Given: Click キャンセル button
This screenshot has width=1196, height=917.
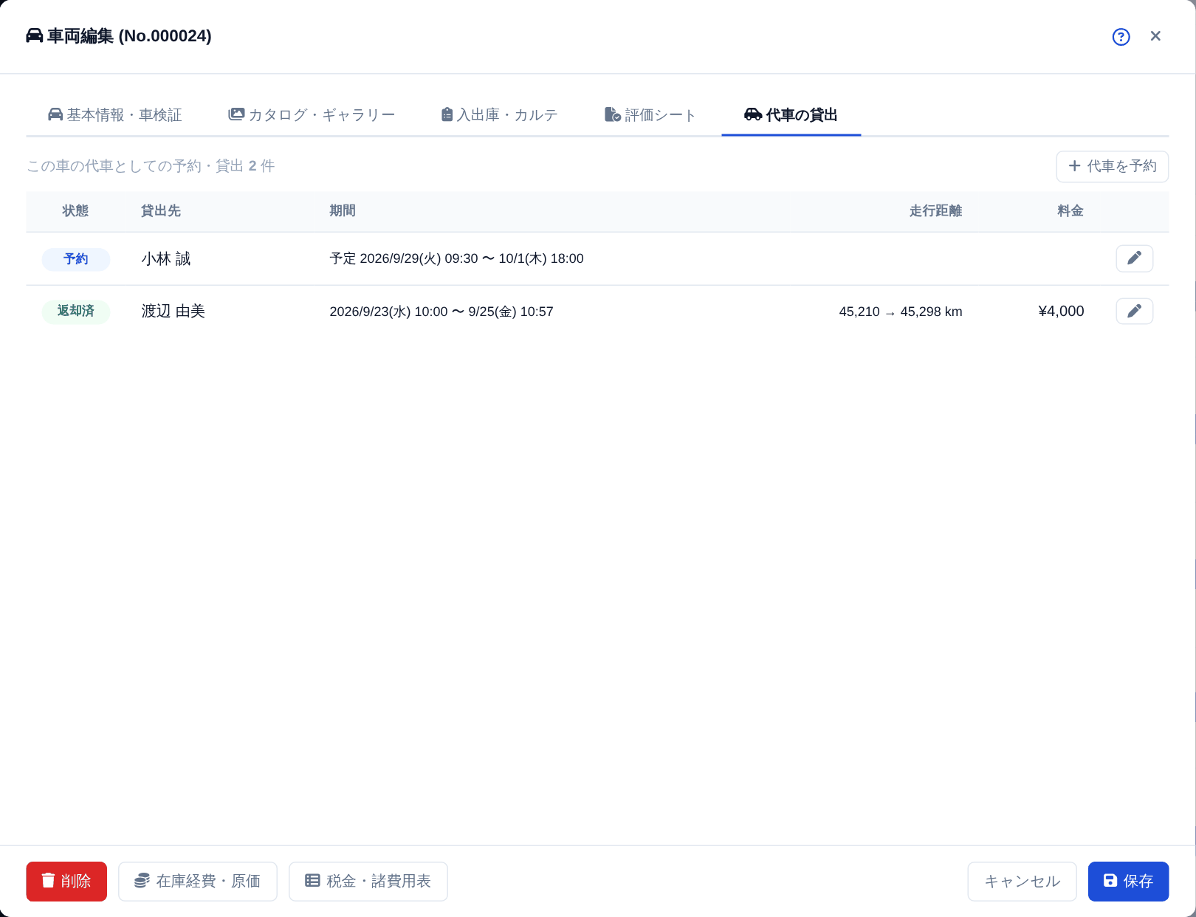Looking at the screenshot, I should [1022, 881].
